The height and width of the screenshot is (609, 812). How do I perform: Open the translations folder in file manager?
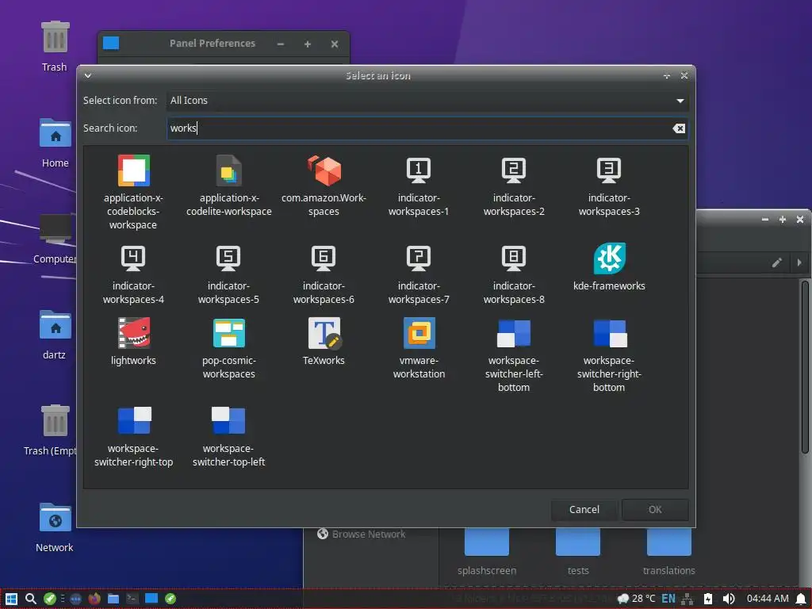click(669, 552)
